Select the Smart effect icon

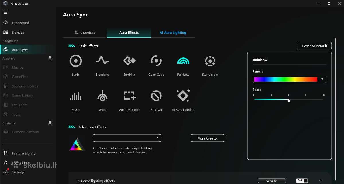[102, 96]
